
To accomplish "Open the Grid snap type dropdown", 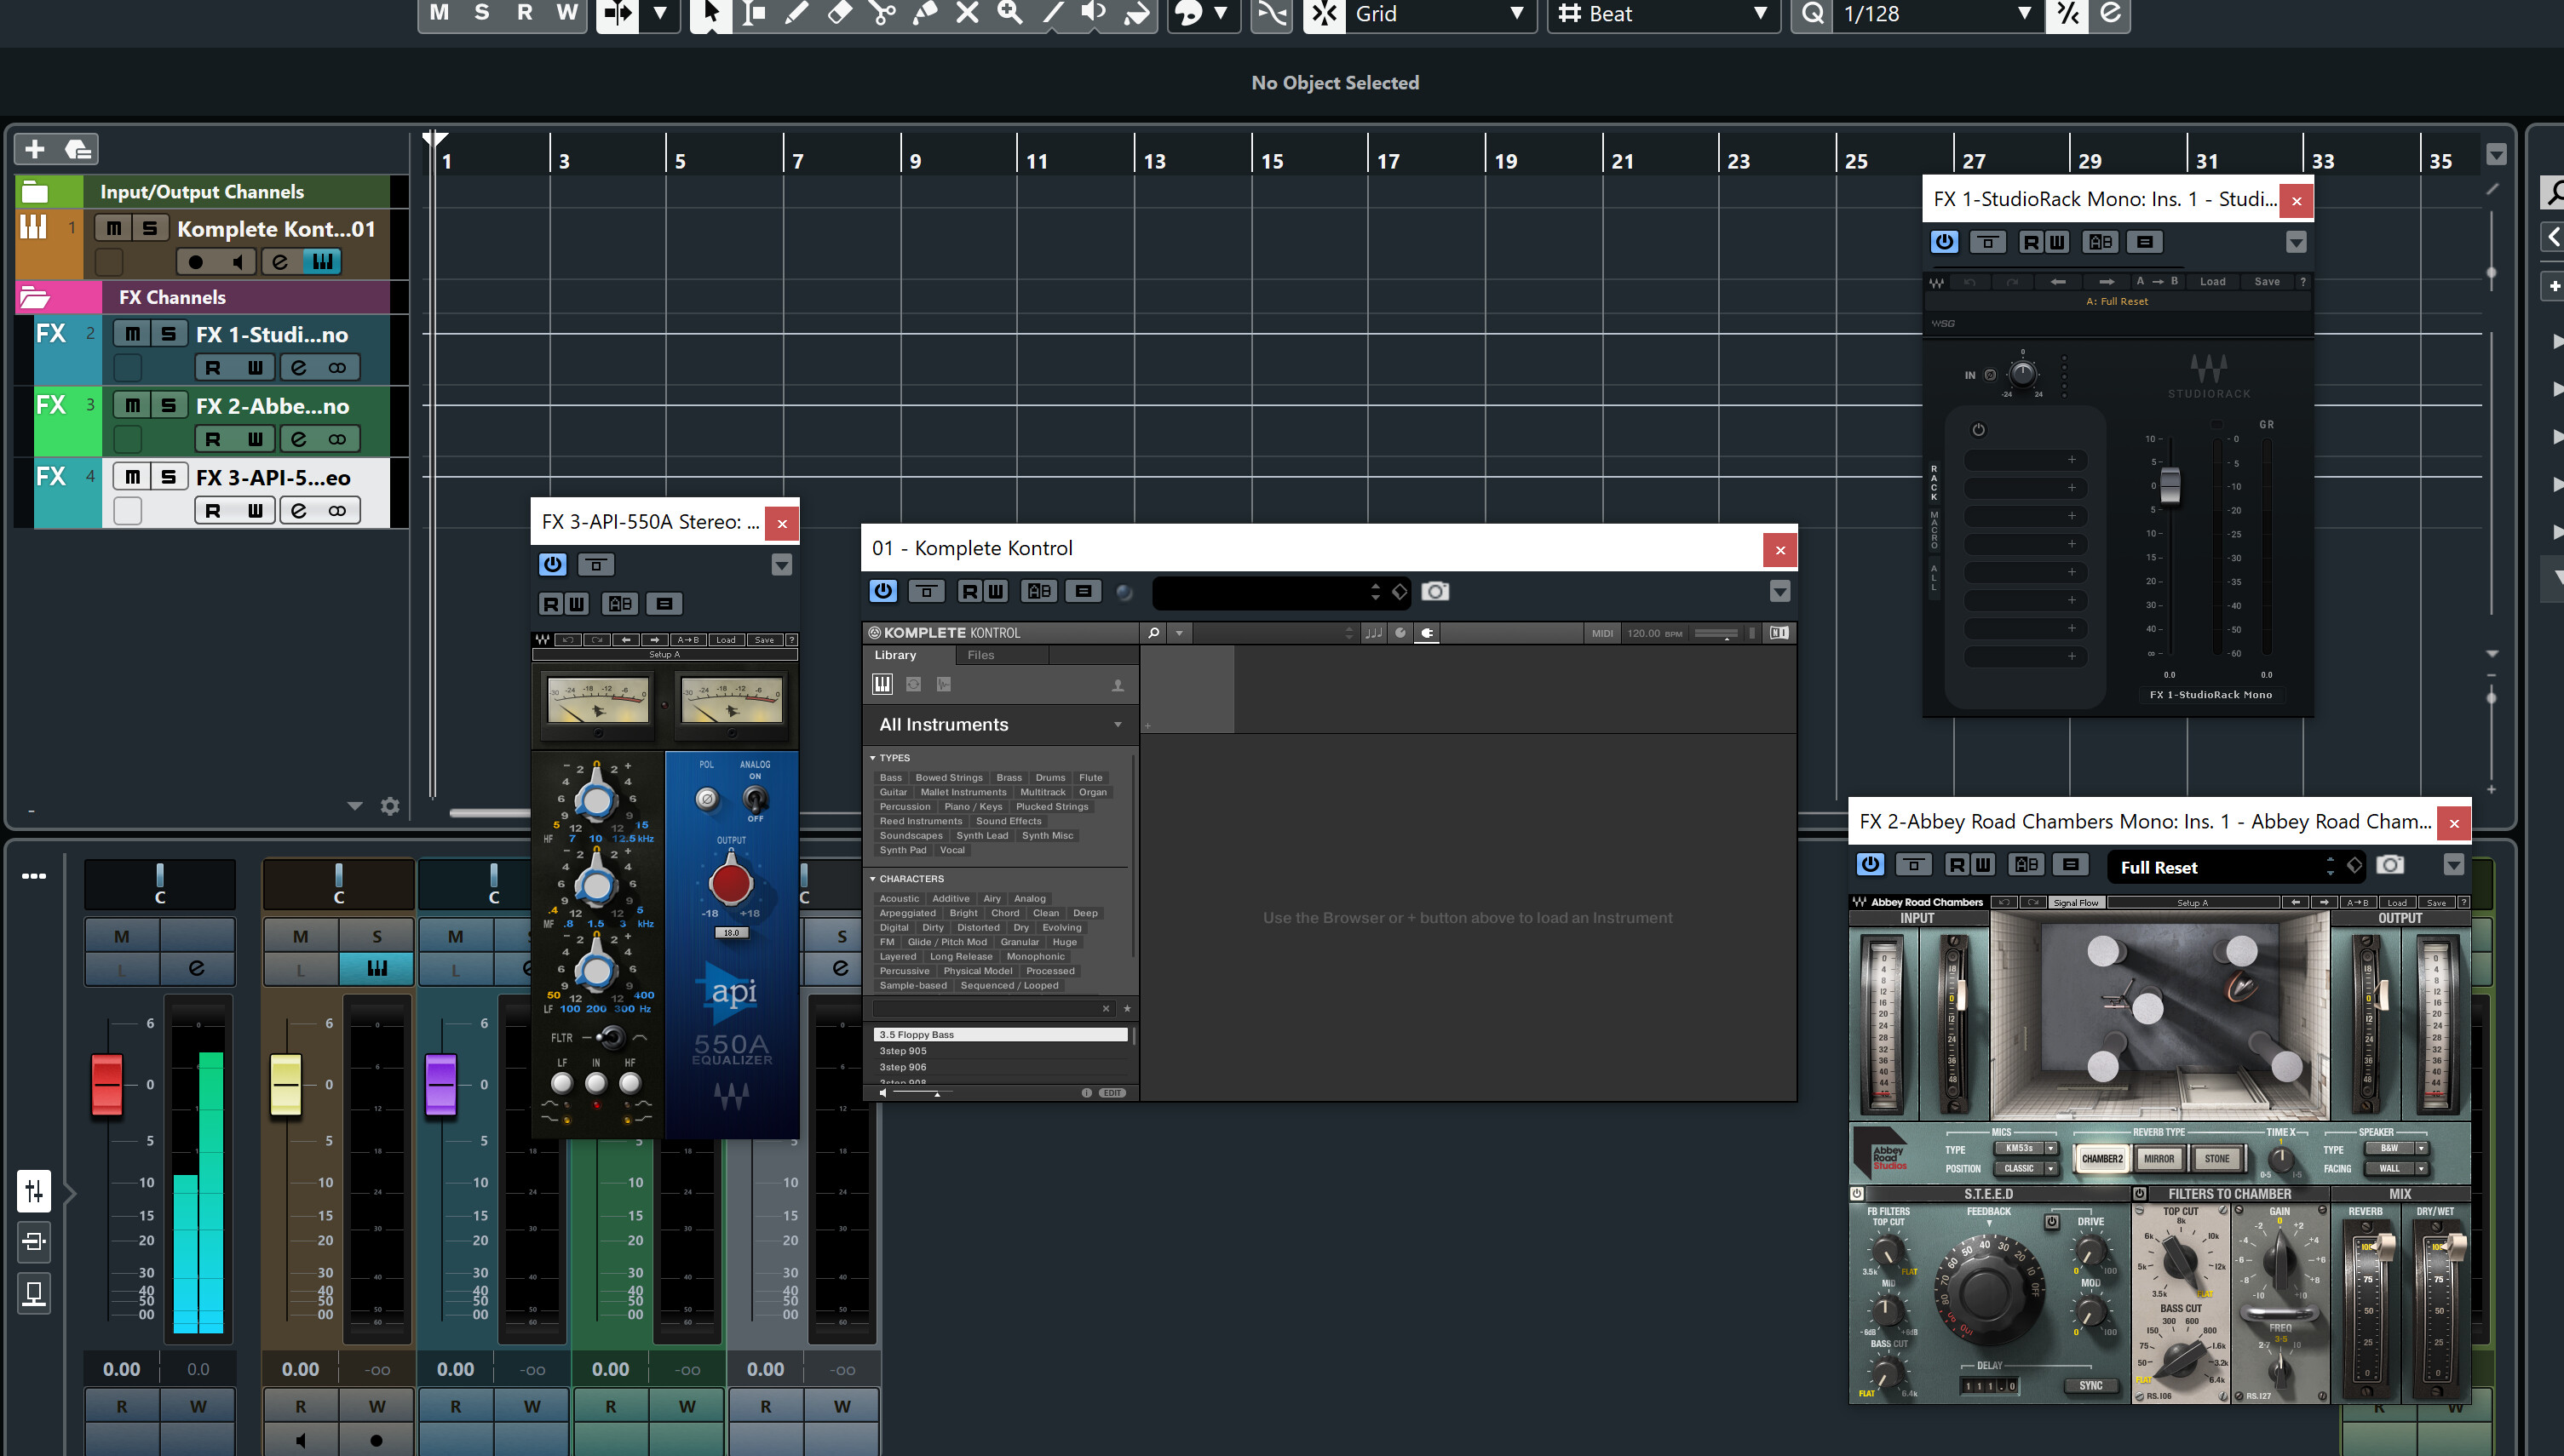I will click(x=1515, y=14).
